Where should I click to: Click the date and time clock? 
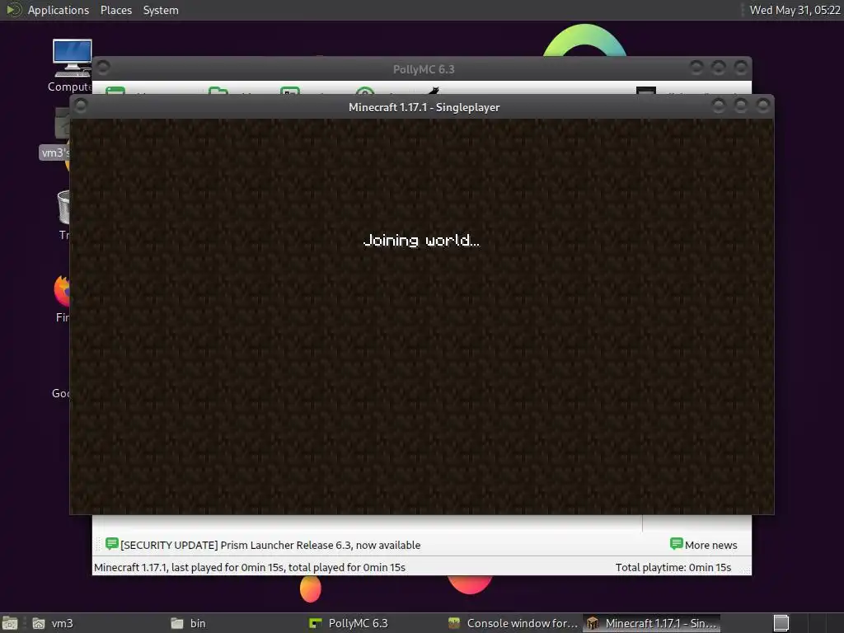click(795, 10)
